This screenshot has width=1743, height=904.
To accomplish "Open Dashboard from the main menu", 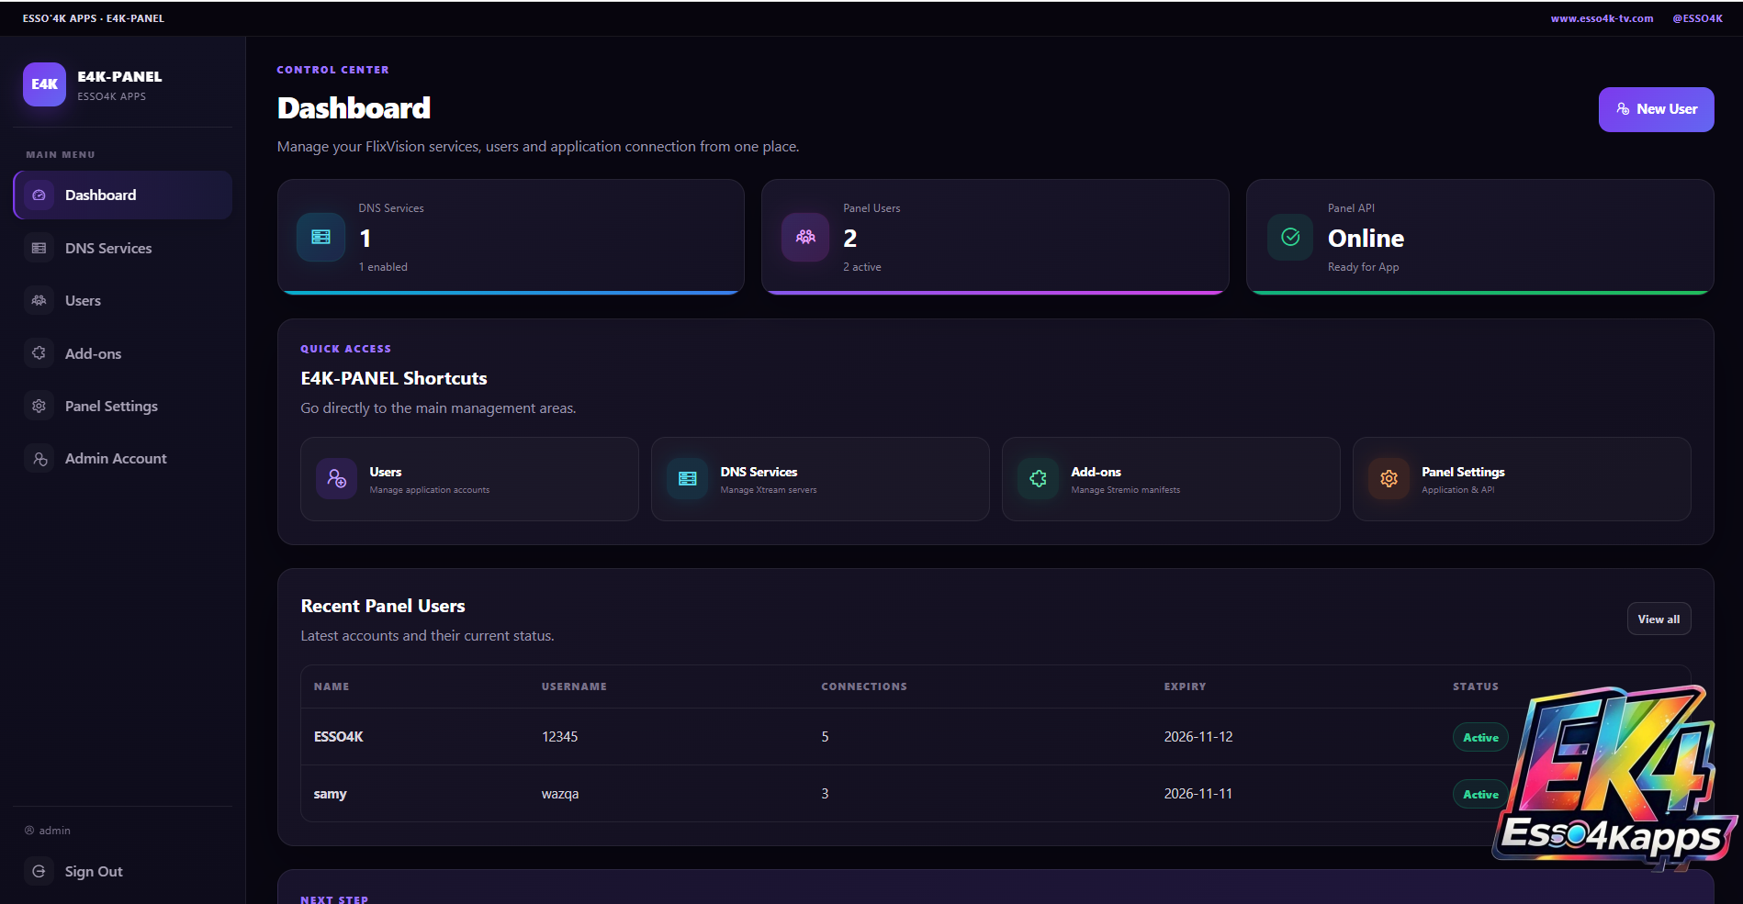I will pyautogui.click(x=123, y=195).
